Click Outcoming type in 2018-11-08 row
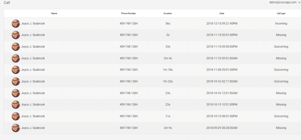 click(x=281, y=70)
